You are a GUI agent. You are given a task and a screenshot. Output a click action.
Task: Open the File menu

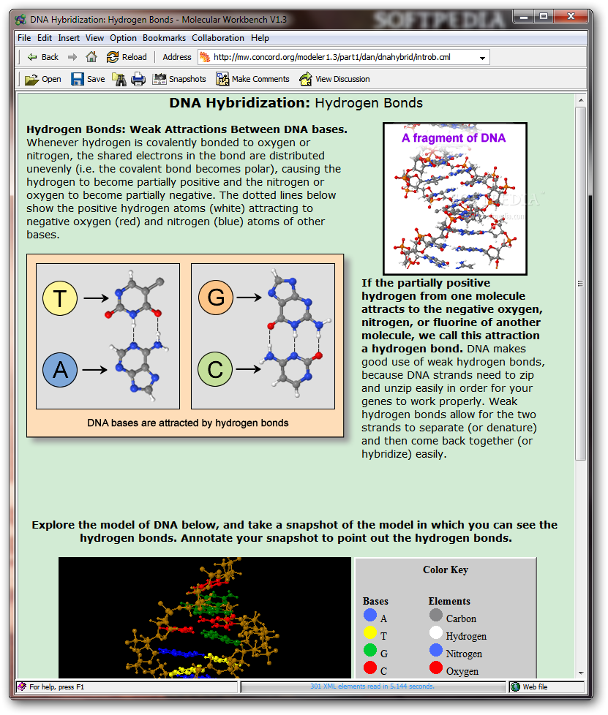pyautogui.click(x=24, y=38)
